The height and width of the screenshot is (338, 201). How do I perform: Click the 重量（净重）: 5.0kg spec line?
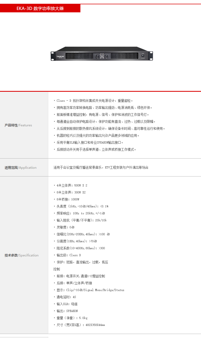coord(70,318)
